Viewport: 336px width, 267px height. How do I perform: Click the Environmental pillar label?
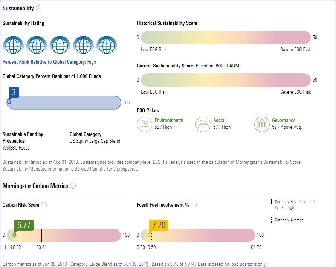tap(169, 120)
